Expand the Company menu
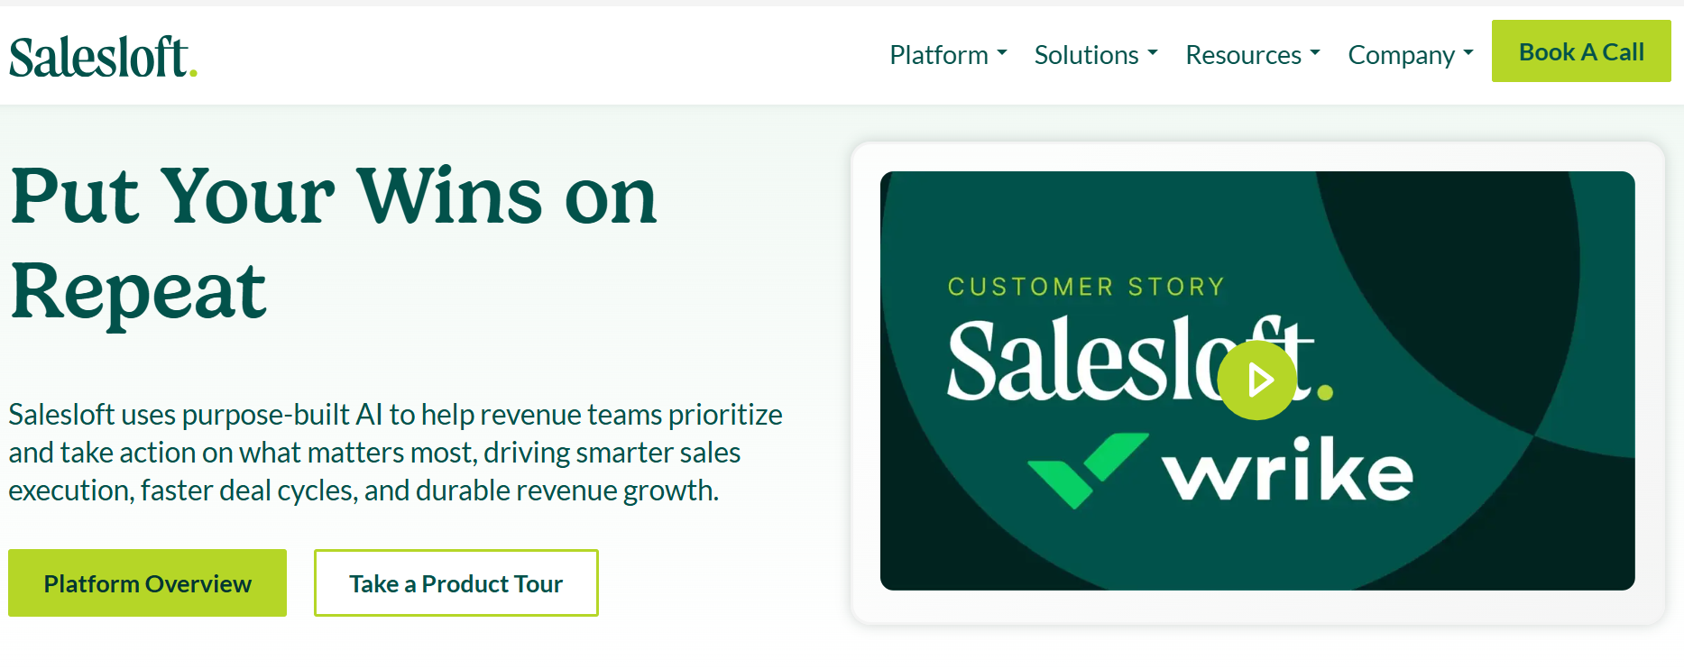The height and width of the screenshot is (669, 1684). [x=1411, y=55]
